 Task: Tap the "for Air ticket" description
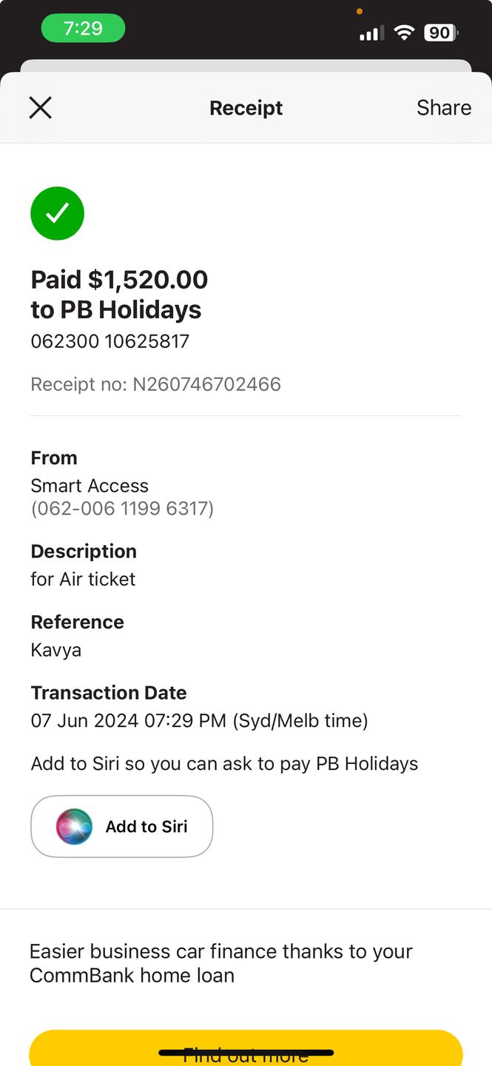click(x=83, y=579)
